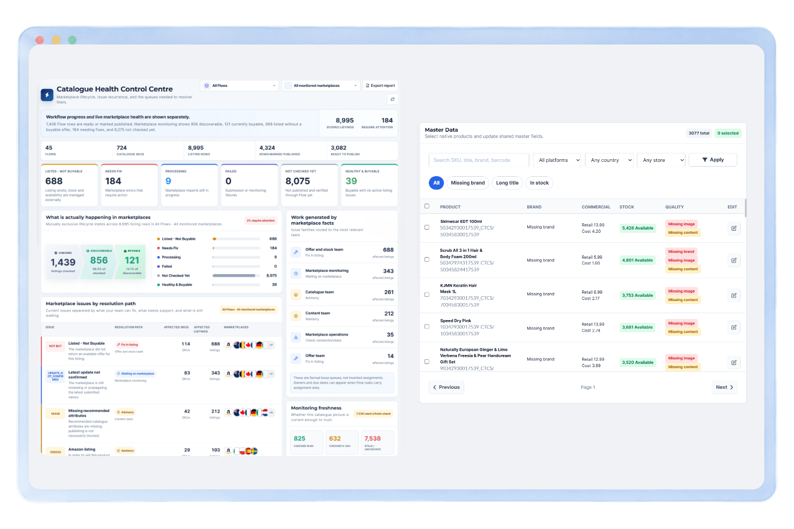Click the refresh icon below Export report
Image resolution: width=794 pixels, height=529 pixels.
click(392, 99)
